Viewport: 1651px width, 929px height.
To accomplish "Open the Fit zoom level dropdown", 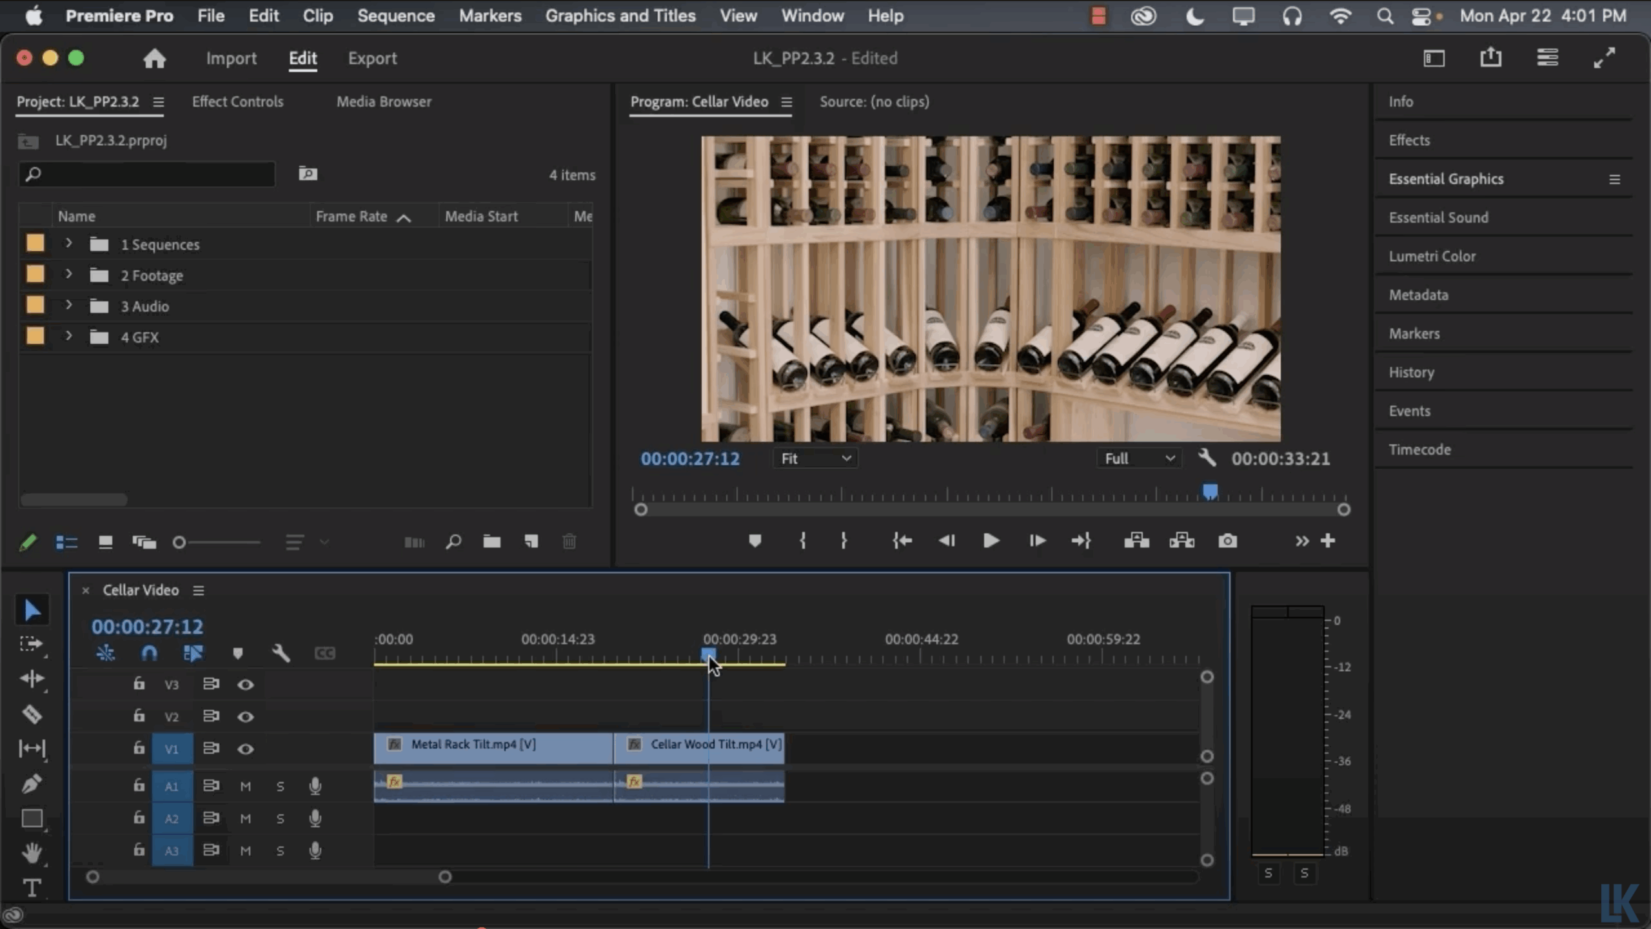I will pyautogui.click(x=815, y=458).
